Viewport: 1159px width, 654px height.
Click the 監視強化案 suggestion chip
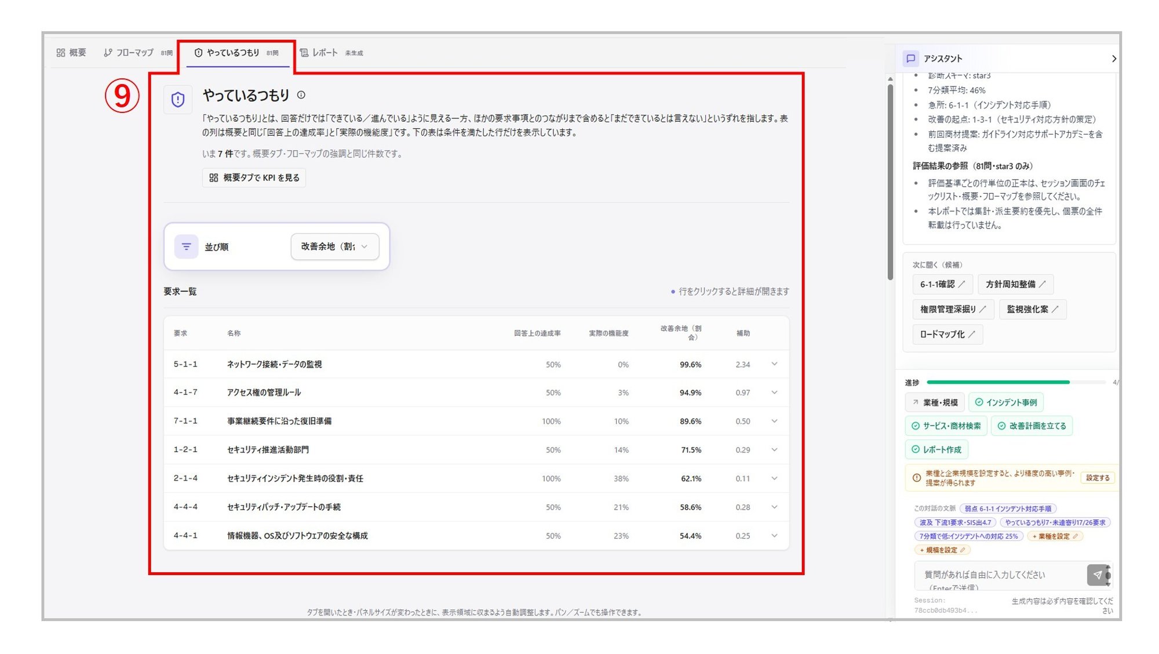(1033, 309)
